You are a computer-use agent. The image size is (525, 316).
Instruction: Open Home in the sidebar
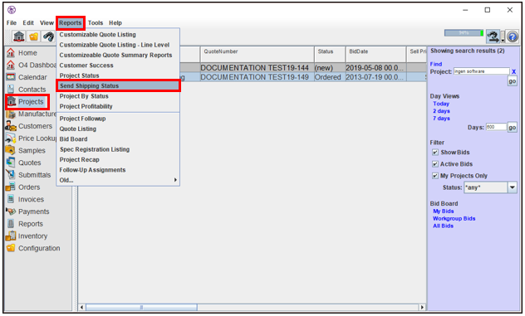27,53
